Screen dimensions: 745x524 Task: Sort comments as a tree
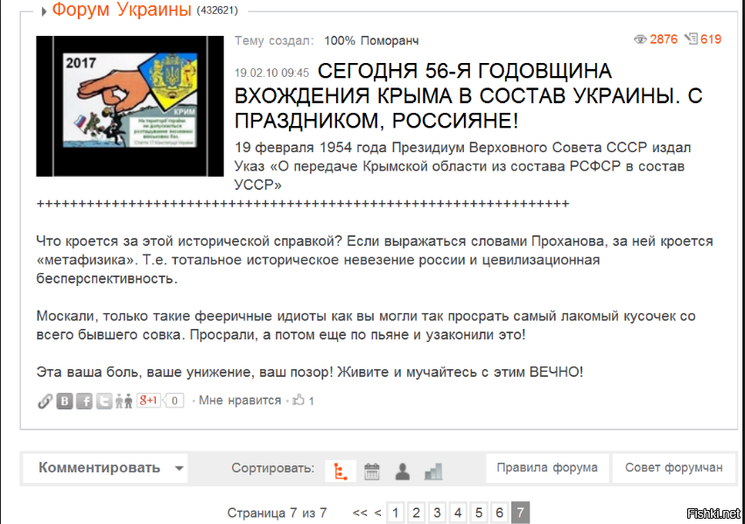341,472
